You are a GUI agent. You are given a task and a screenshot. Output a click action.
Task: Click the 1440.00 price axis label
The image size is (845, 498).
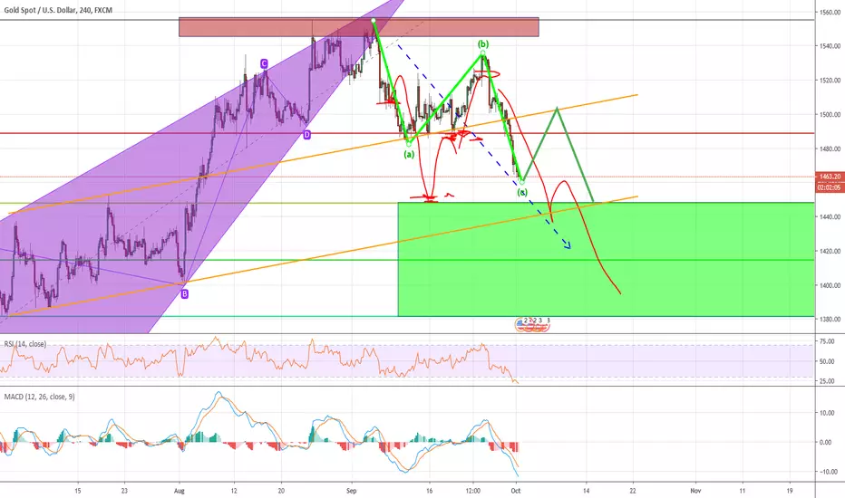pyautogui.click(x=830, y=217)
